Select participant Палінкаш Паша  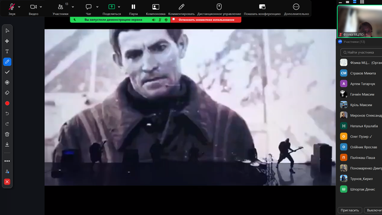pos(361,158)
